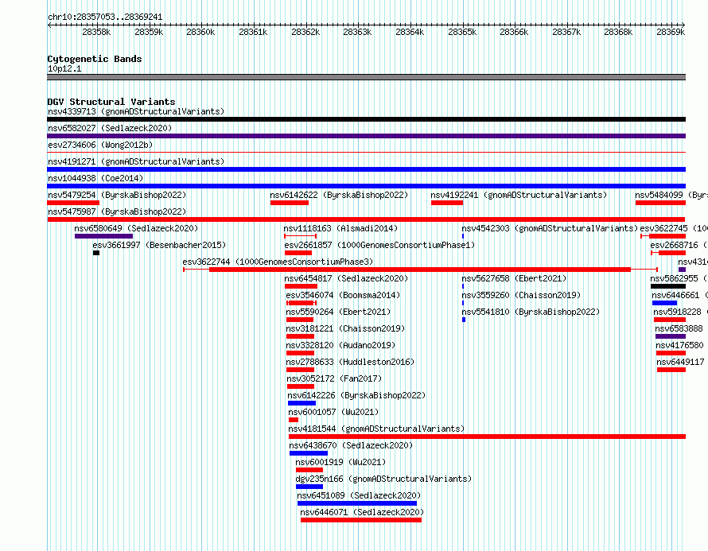The width and height of the screenshot is (708, 551).
Task: Select nsv6142226 (ByrskaBishop2022) label
Action: (x=356, y=395)
